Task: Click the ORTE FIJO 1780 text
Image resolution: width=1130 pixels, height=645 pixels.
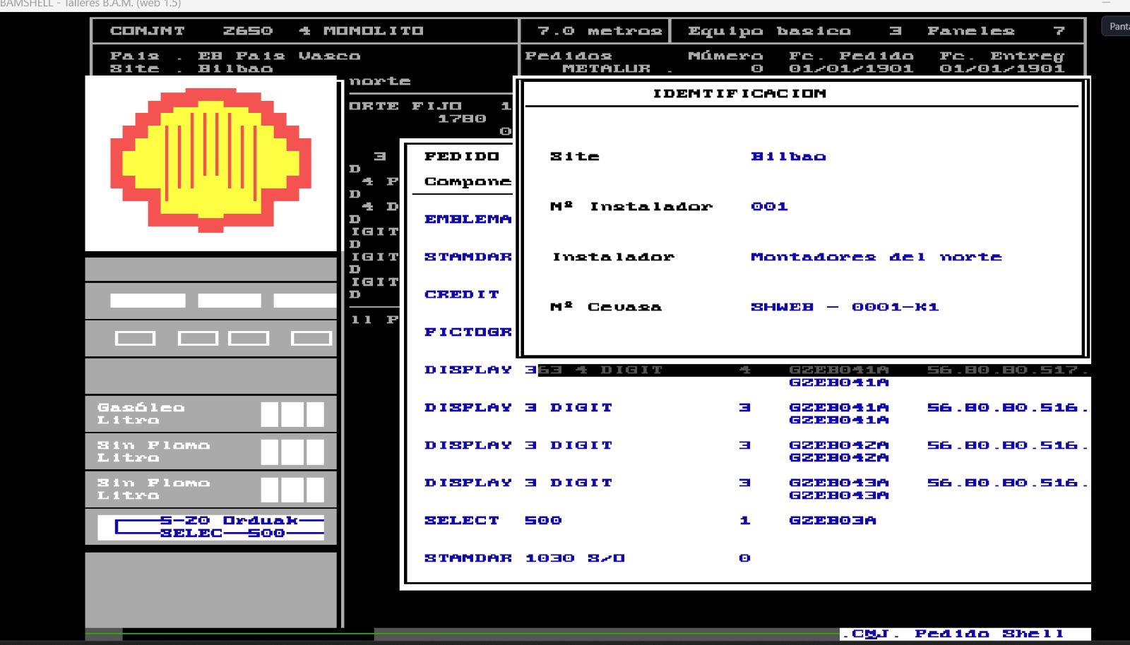Action: [x=430, y=112]
